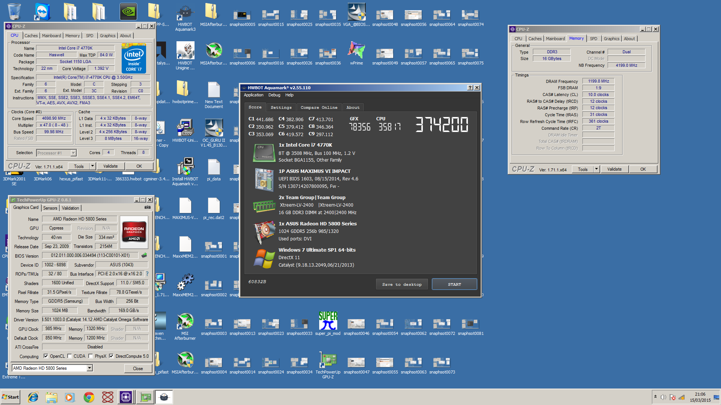721x405 pixels.
Task: Click the Tools button in right CPU-Z
Action: [583, 169]
